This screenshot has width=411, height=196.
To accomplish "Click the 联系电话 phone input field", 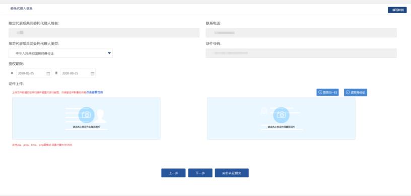I will point(301,33).
